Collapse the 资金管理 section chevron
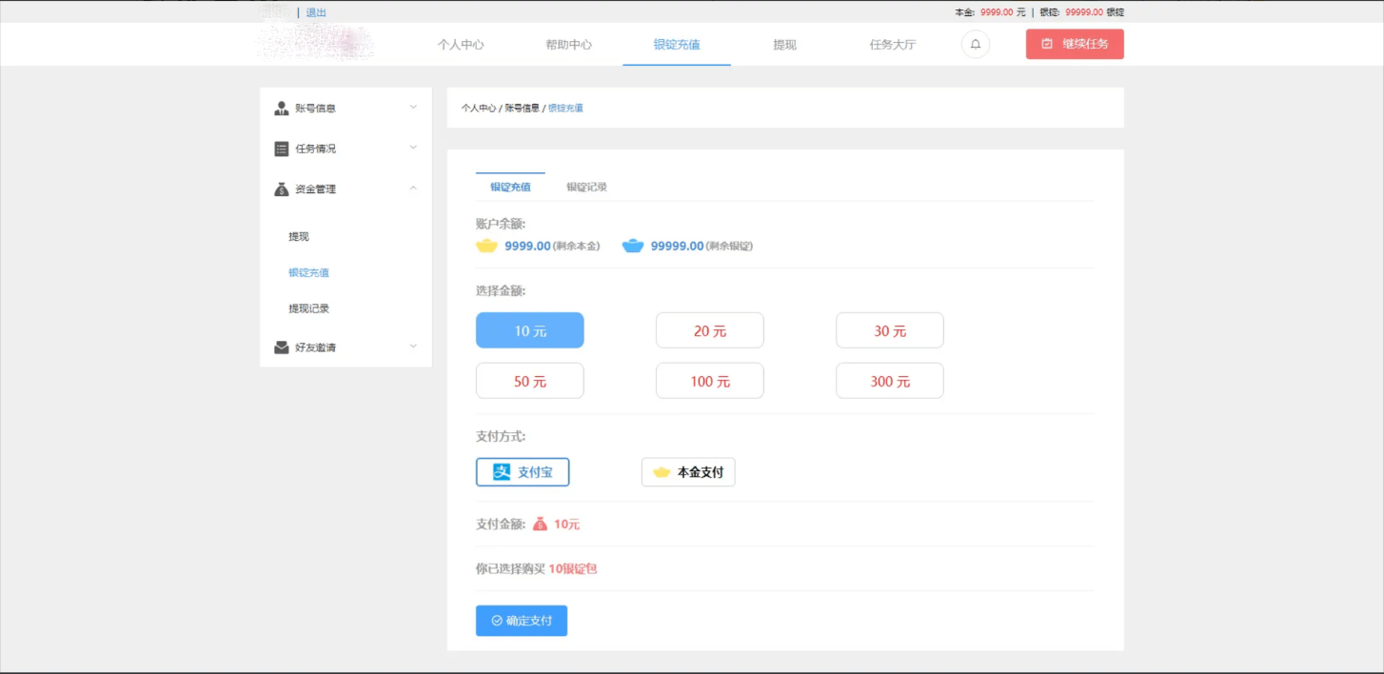Image resolution: width=1384 pixels, height=674 pixels. pyautogui.click(x=413, y=188)
